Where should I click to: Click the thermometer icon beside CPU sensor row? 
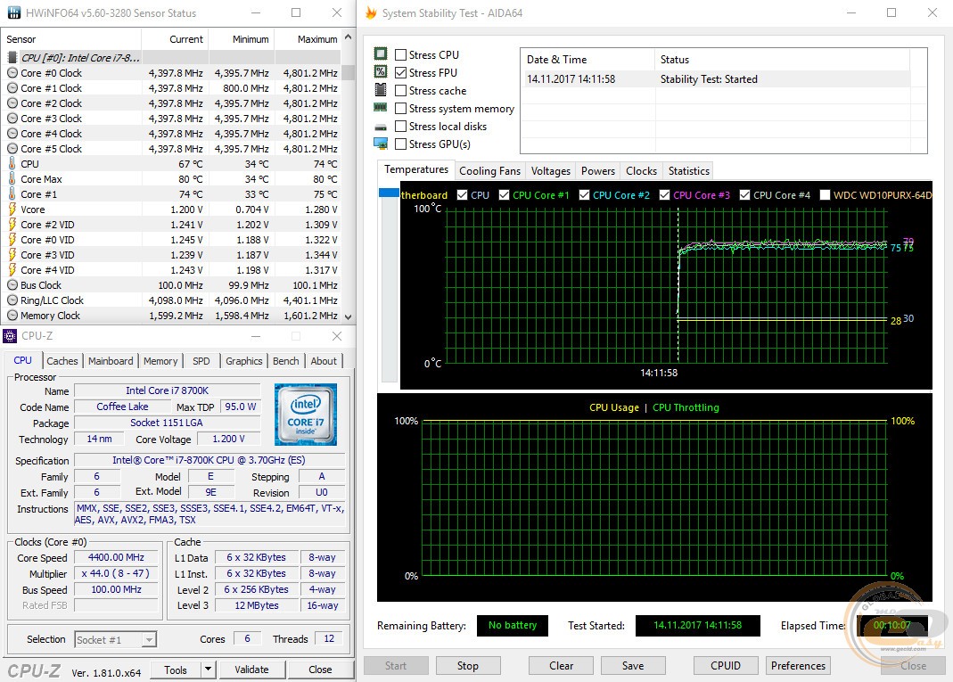tap(12, 164)
